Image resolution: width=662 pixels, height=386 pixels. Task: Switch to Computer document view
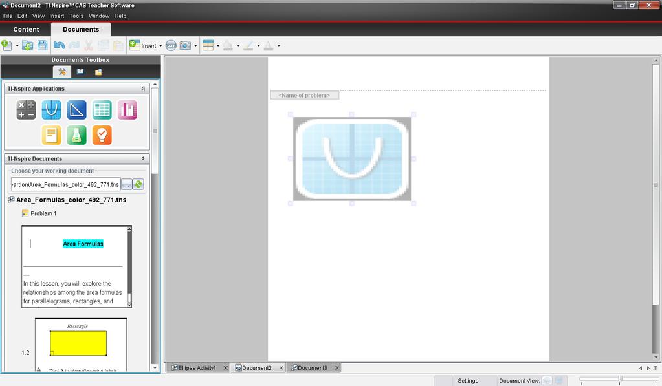click(559, 381)
